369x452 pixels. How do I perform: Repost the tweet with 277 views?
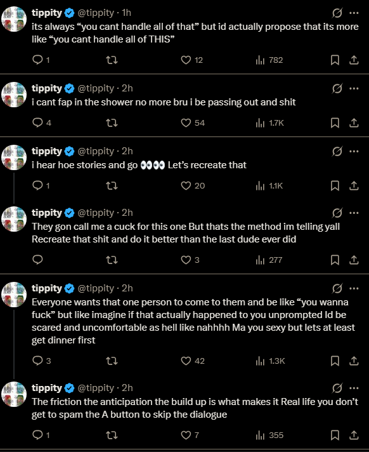(x=112, y=260)
